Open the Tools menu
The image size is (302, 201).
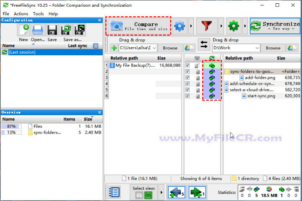click(x=38, y=14)
